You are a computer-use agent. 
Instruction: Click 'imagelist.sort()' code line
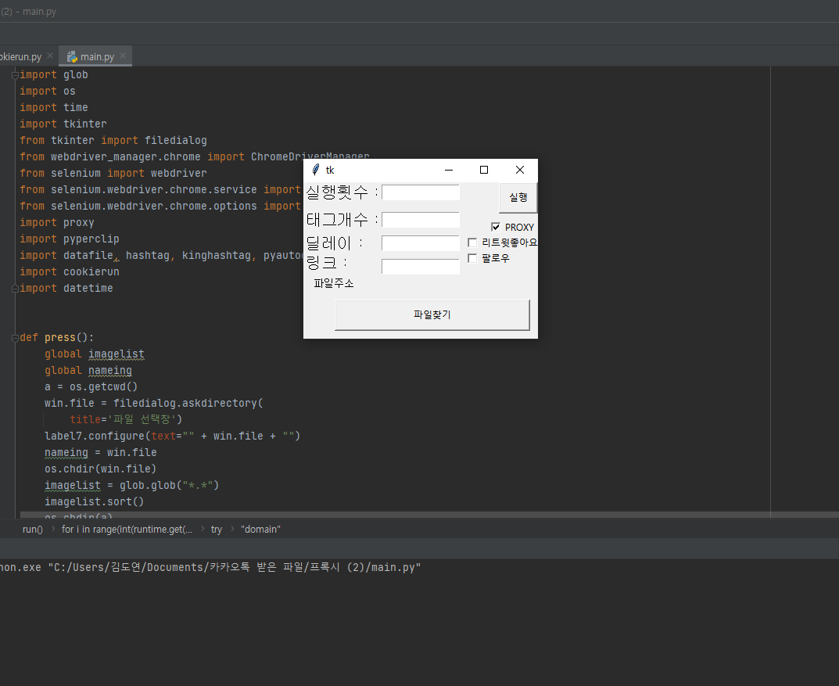click(x=94, y=502)
